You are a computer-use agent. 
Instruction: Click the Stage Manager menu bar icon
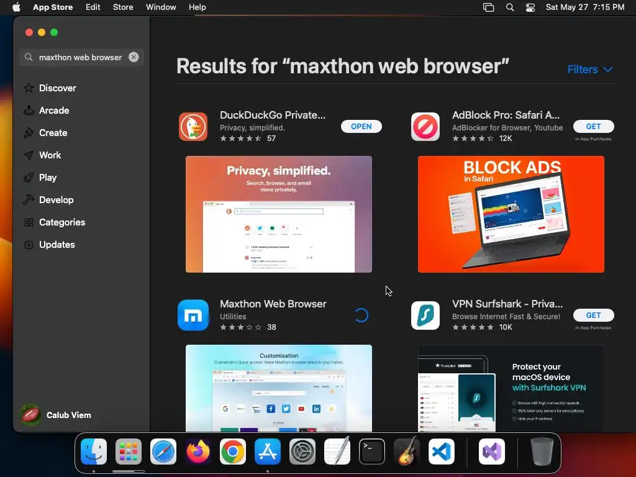[488, 7]
